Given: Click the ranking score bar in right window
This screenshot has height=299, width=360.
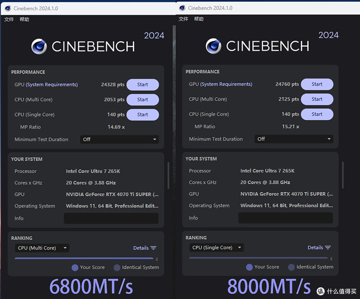Looking at the screenshot, I should (x=259, y=258).
